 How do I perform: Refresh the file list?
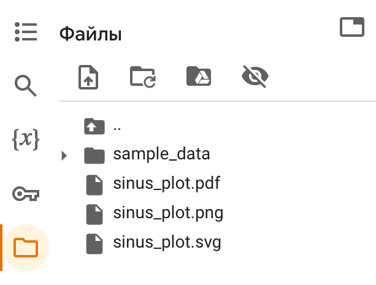pyautogui.click(x=144, y=77)
